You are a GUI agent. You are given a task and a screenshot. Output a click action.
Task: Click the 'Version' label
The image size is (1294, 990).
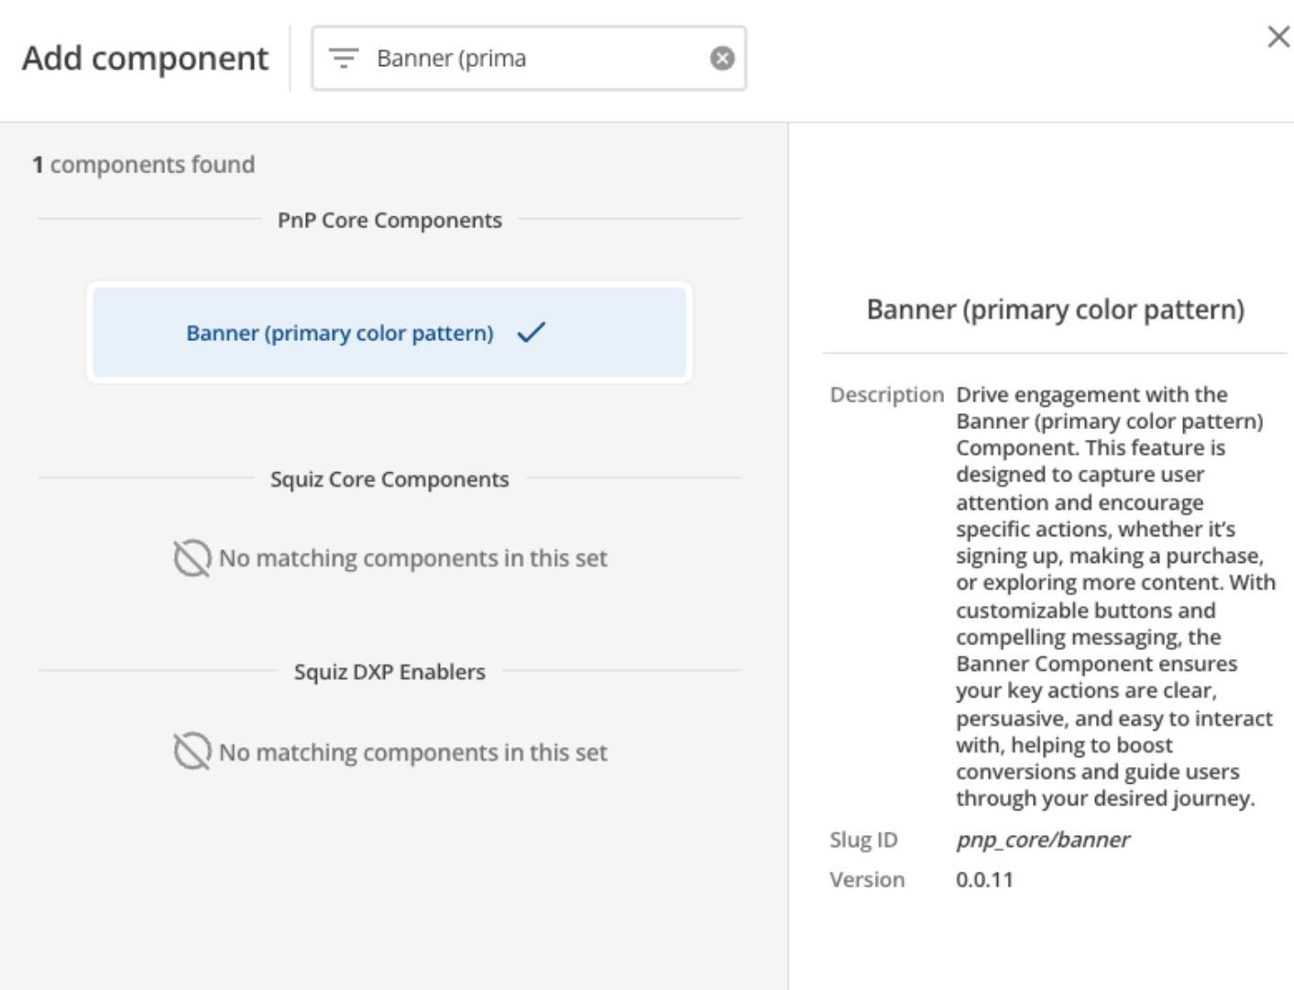click(x=867, y=880)
